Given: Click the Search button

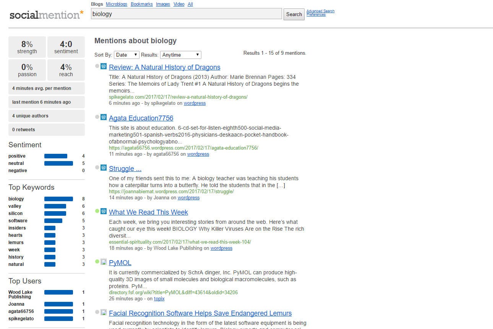Looking at the screenshot, I should coord(294,14).
